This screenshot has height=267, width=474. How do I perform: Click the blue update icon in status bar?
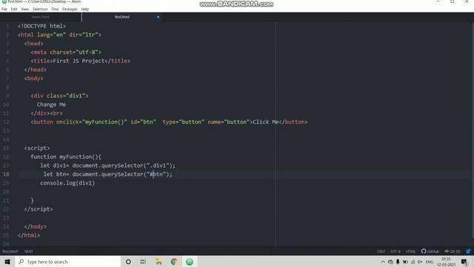(x=468, y=251)
